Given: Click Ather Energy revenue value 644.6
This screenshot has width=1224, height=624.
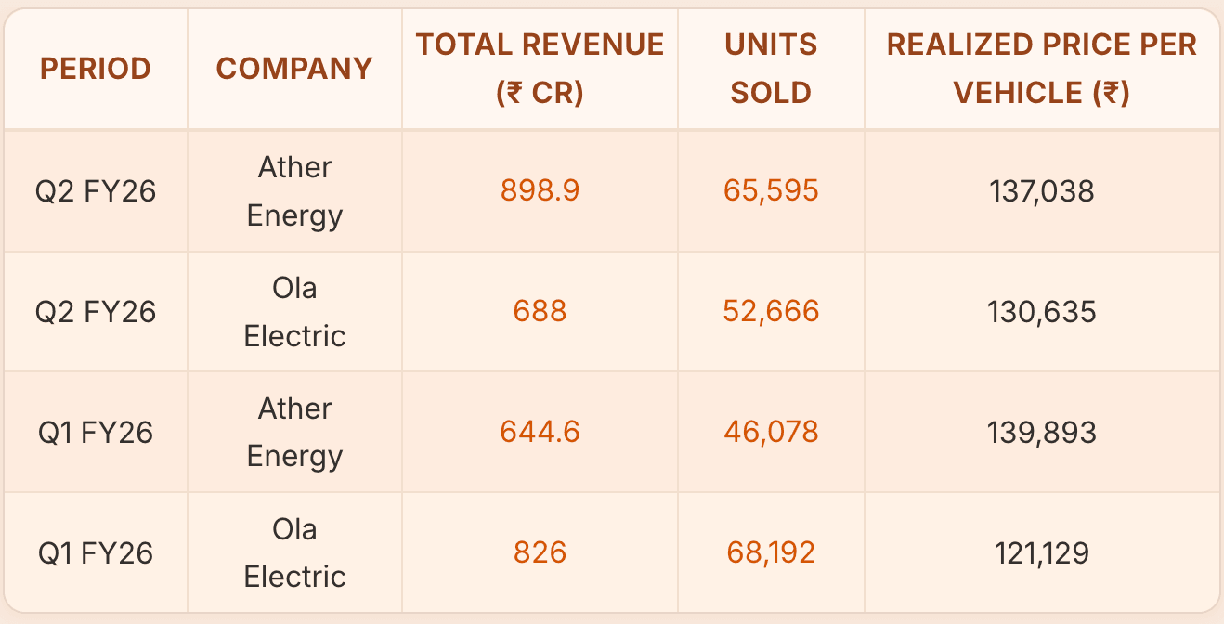Looking at the screenshot, I should click(x=540, y=432).
